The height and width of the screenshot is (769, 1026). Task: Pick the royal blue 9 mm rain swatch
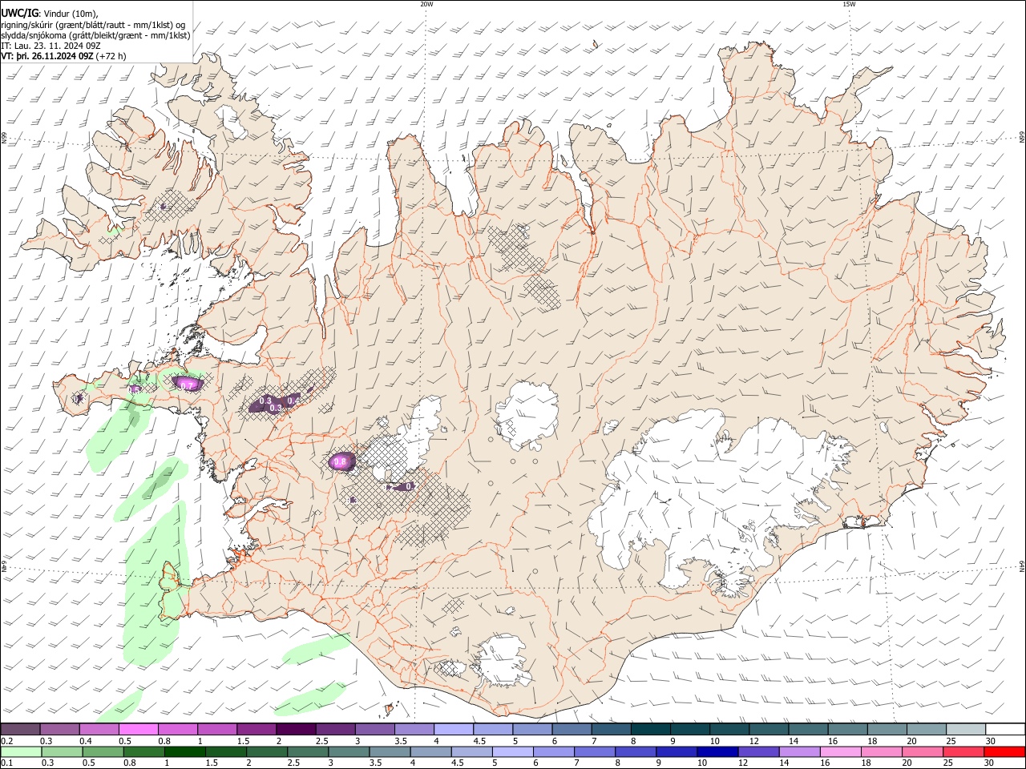point(677,751)
